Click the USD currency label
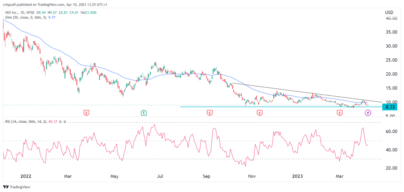The height and width of the screenshot is (192, 404). click(x=389, y=12)
